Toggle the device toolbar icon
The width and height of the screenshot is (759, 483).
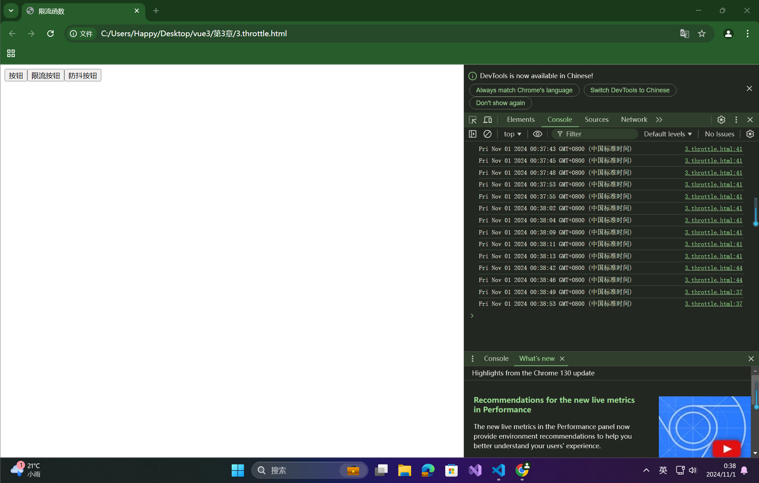click(x=488, y=120)
